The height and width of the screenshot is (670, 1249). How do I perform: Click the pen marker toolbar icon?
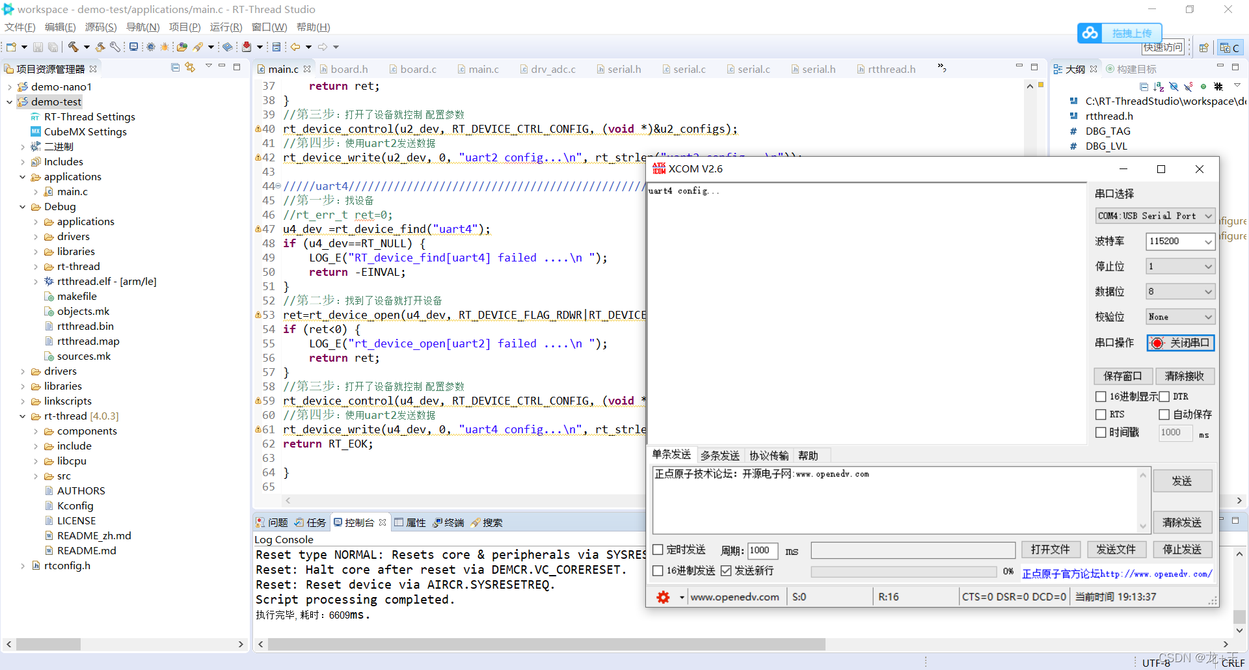click(x=198, y=47)
